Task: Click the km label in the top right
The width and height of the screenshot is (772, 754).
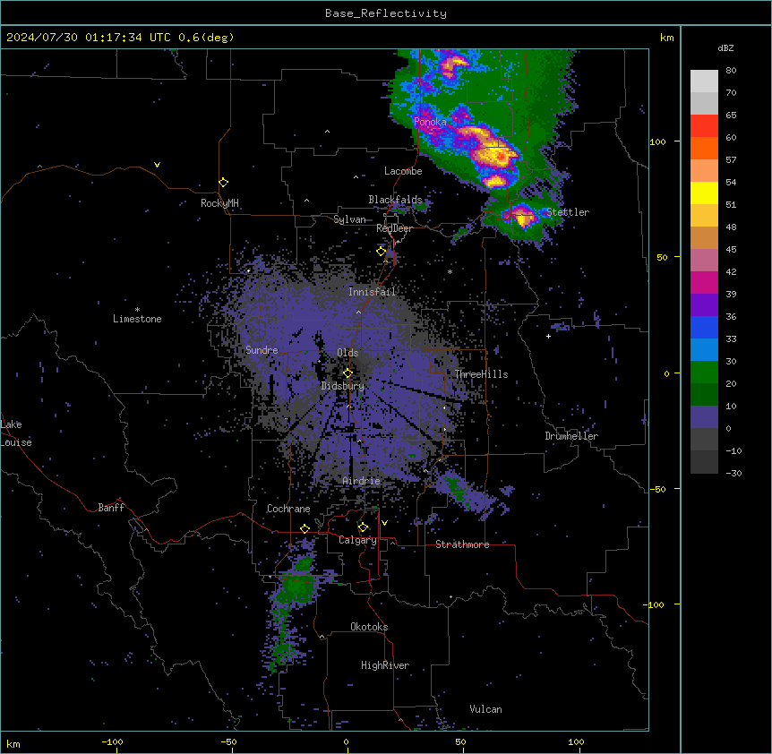Action: [x=667, y=38]
